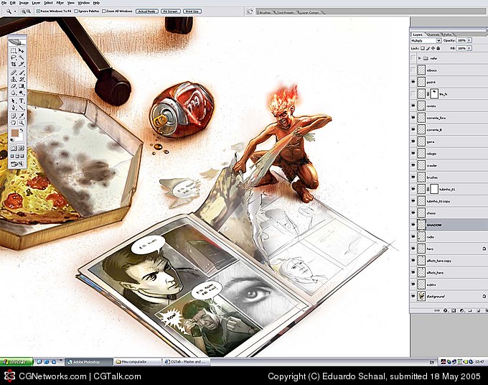Open the Windows Start button

[x=17, y=361]
